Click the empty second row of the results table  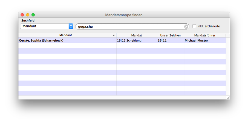pos(122,46)
